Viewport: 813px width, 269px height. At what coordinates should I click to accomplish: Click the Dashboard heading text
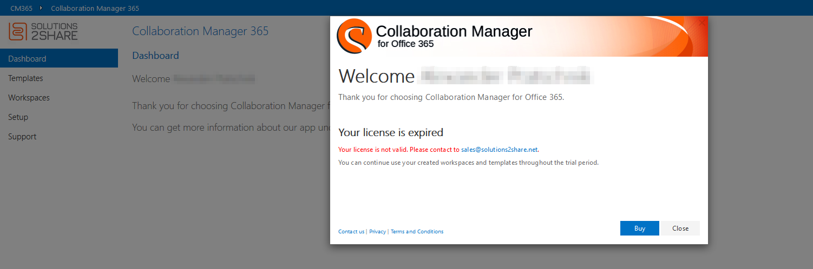pos(155,56)
